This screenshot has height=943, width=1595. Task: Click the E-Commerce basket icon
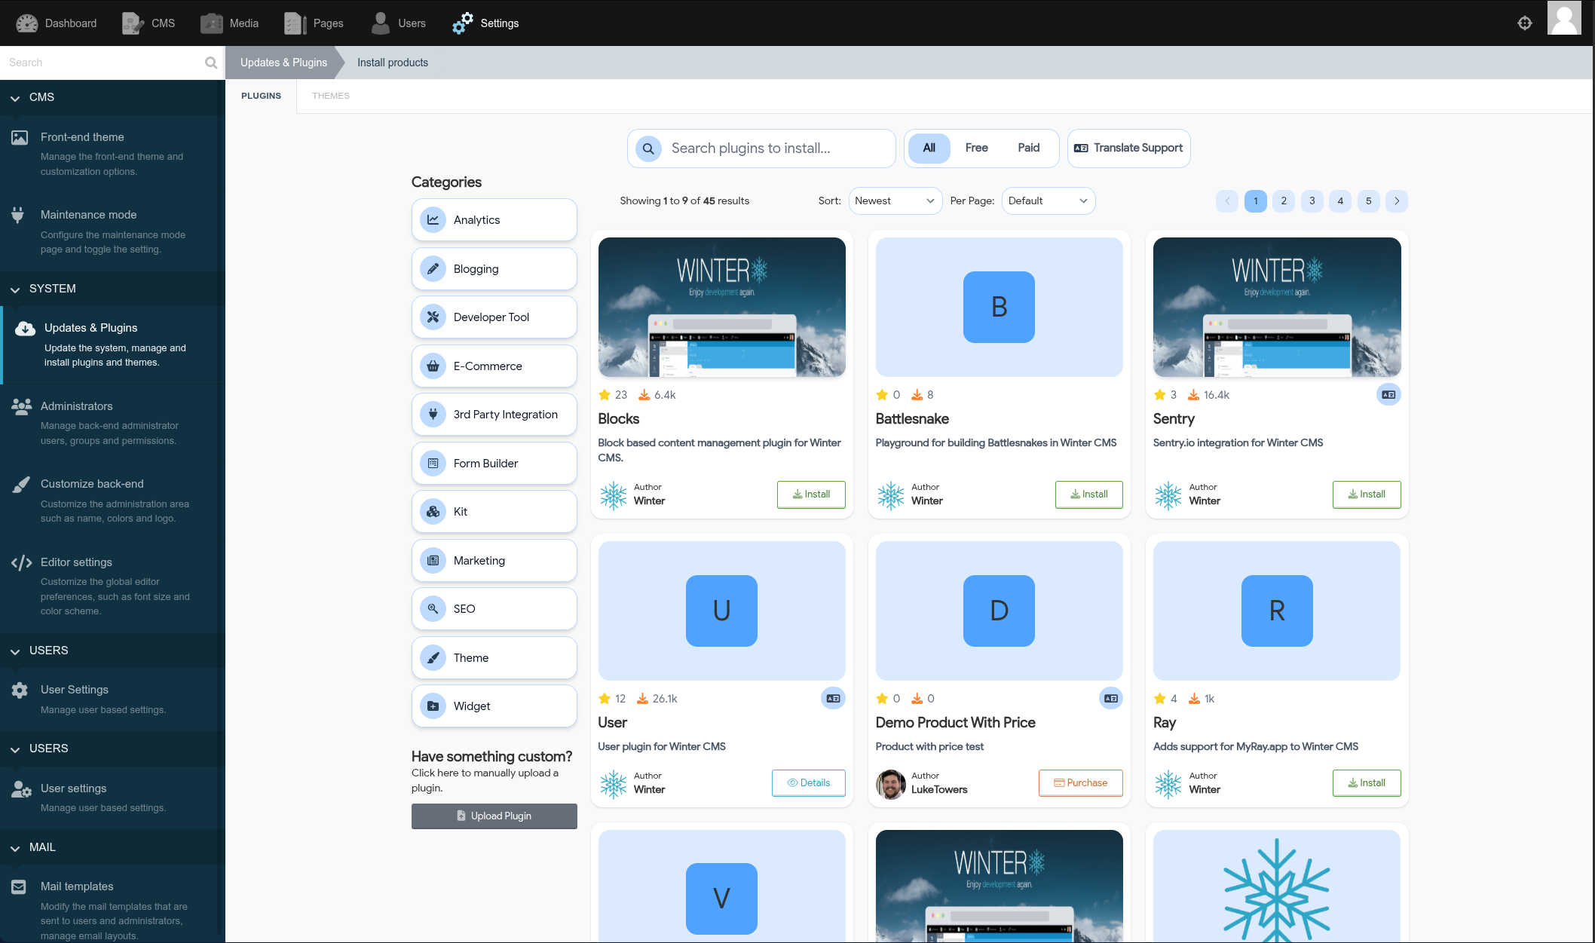(433, 366)
